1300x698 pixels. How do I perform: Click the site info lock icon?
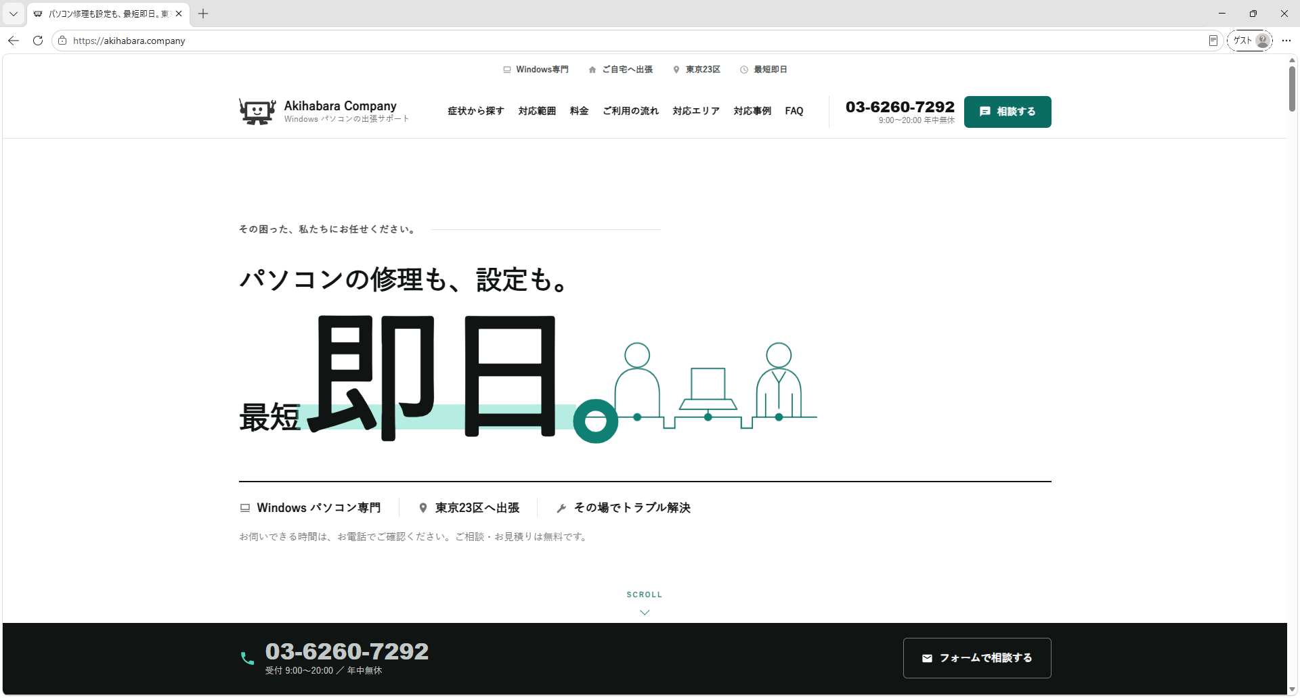pos(62,41)
